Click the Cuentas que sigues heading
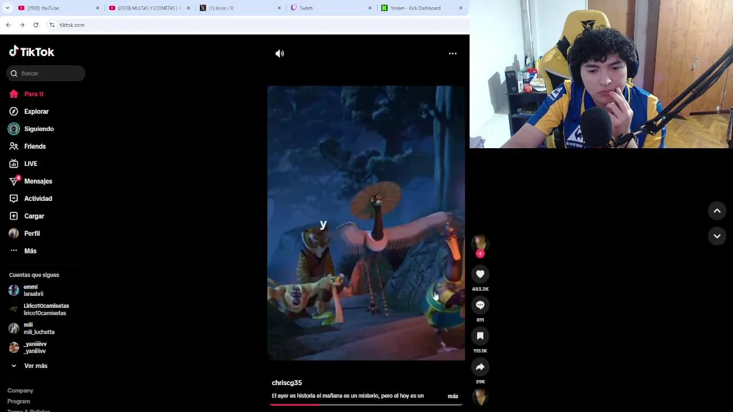The width and height of the screenshot is (733, 412). point(34,275)
